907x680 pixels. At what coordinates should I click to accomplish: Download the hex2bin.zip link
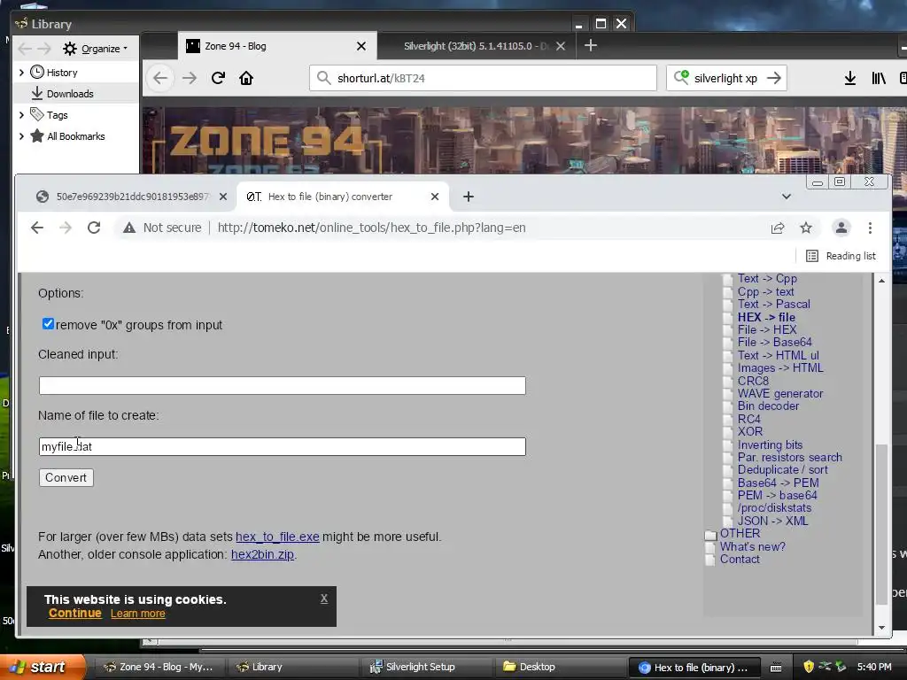[262, 554]
